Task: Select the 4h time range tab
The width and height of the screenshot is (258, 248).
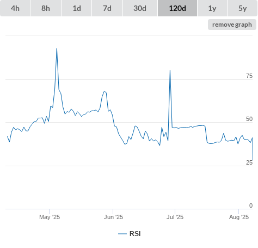Action: click(x=15, y=8)
